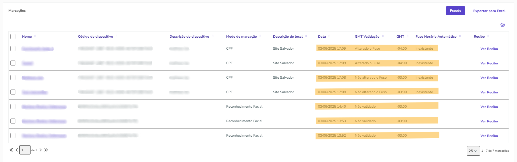
Task: Sort by GMT Validação sort icon
Action: tap(383, 36)
